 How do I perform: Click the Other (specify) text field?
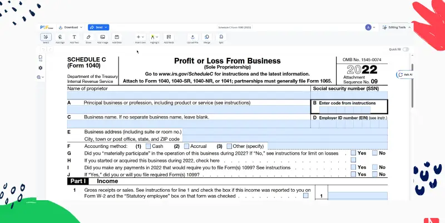pyautogui.click(x=328, y=146)
